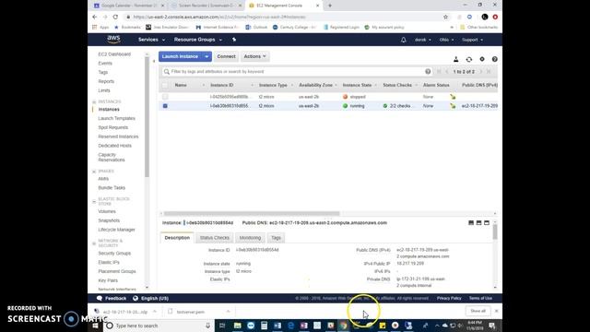Refresh the instances list
This screenshot has height=332, width=590.
click(x=469, y=59)
